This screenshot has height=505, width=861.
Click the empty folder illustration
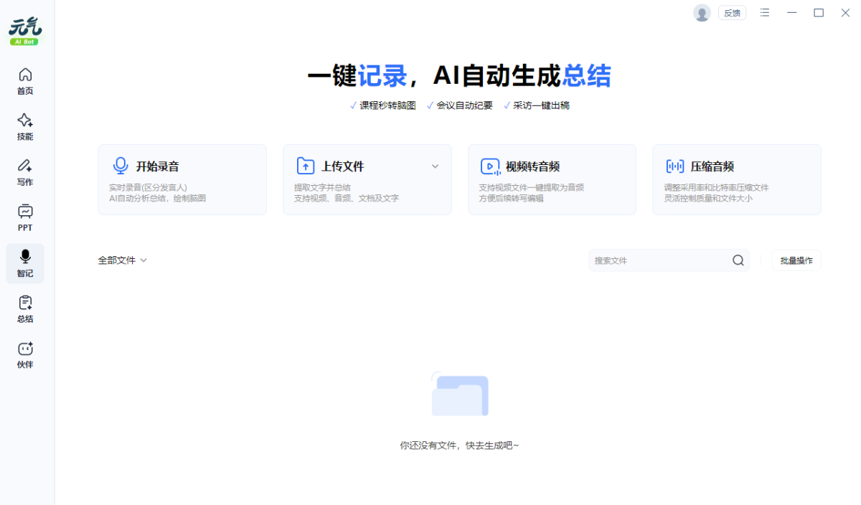click(x=459, y=395)
